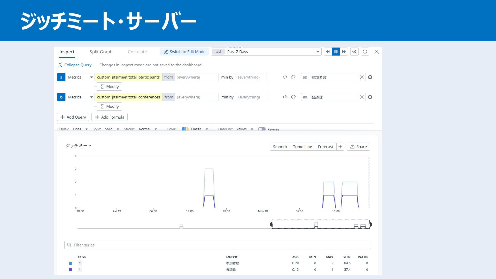Add a new formula
The width and height of the screenshot is (496, 279).
110,117
